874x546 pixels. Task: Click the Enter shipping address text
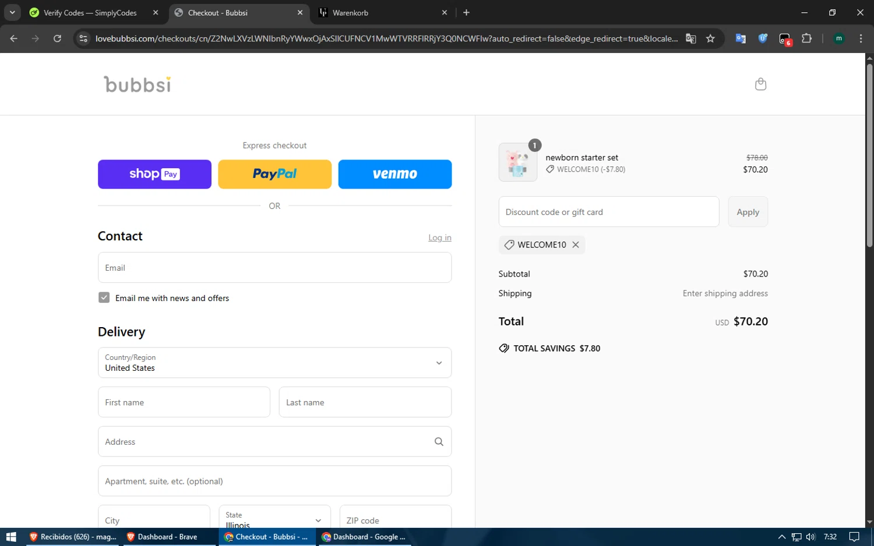(725, 293)
